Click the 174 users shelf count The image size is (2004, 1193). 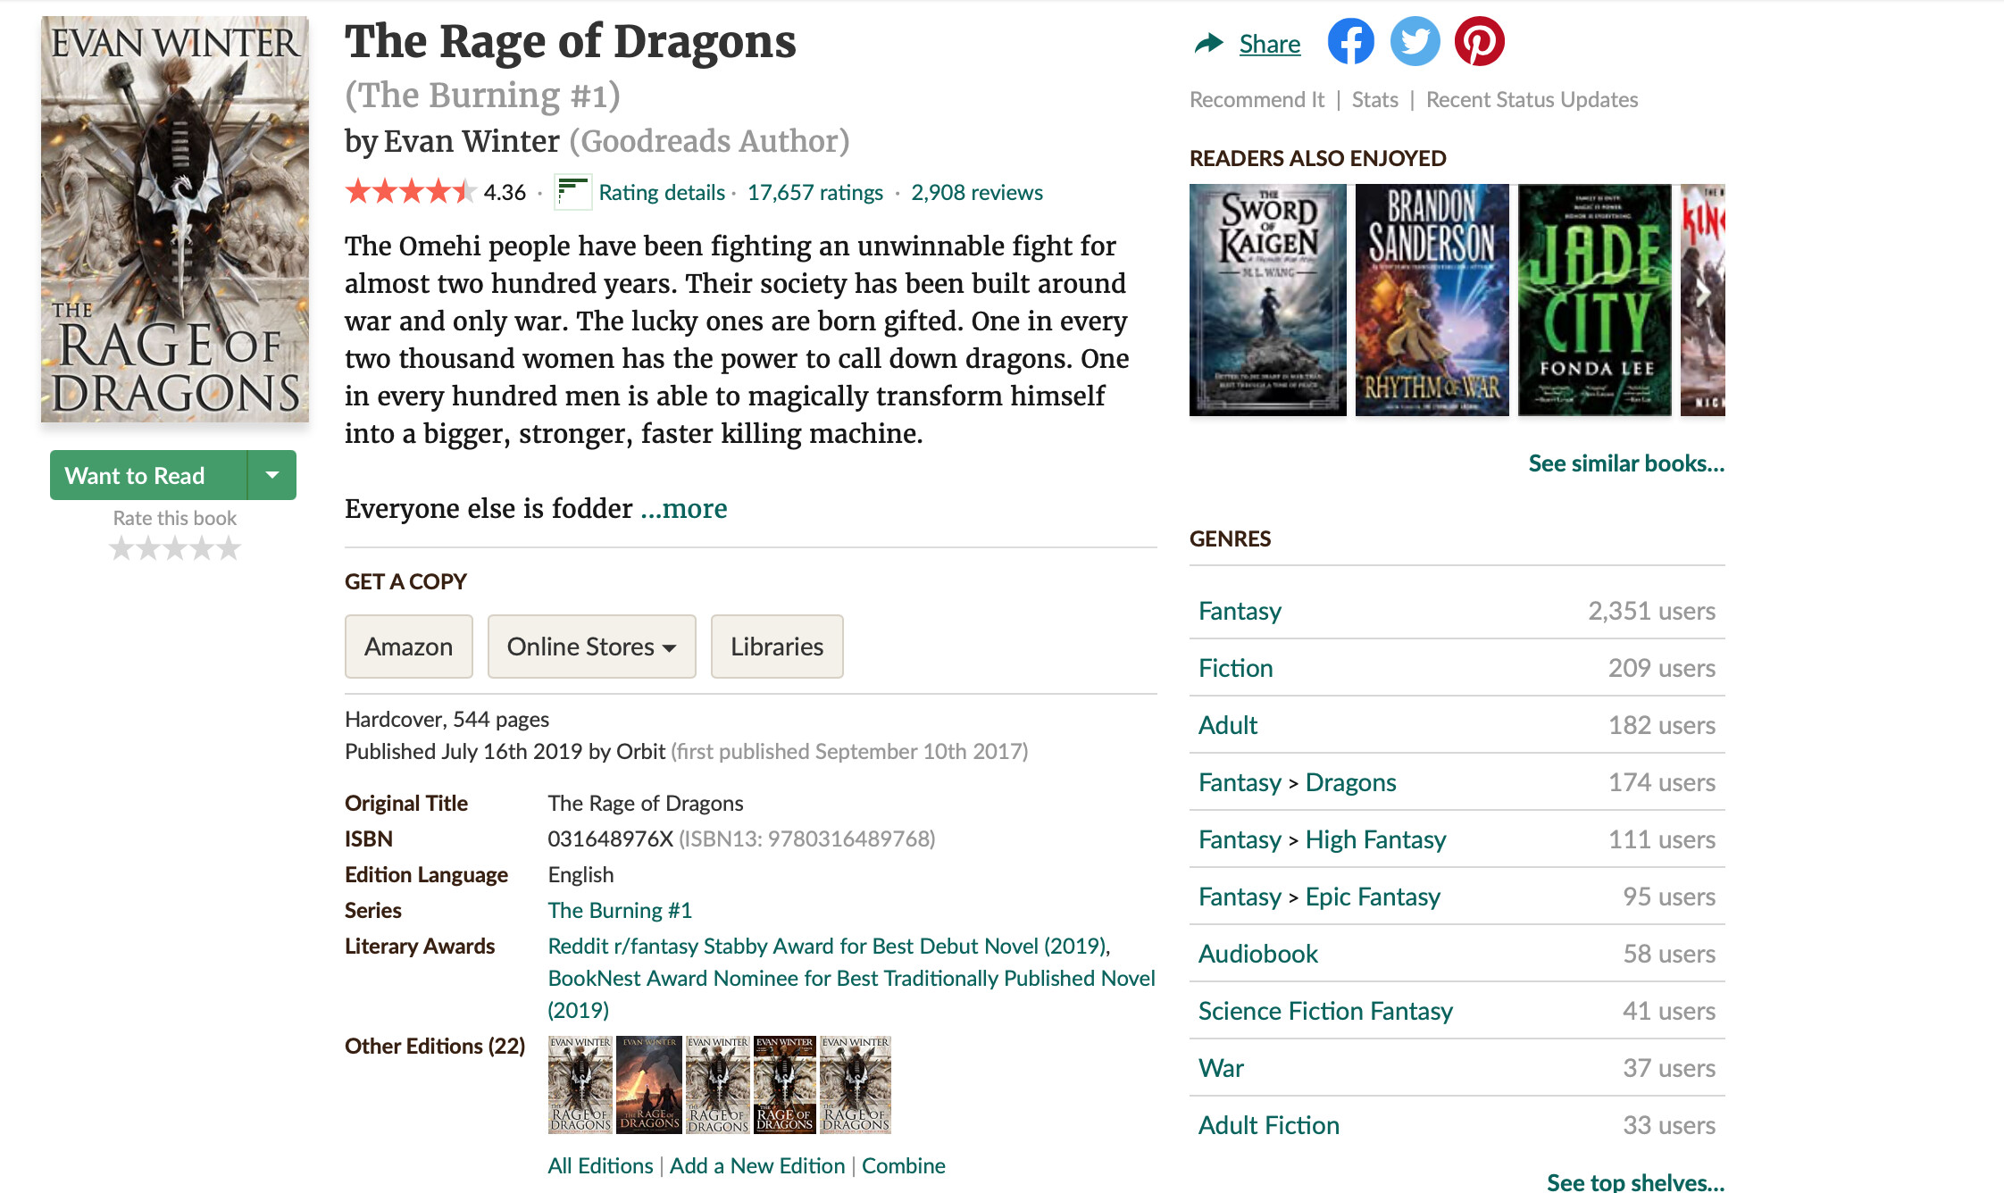click(1661, 782)
